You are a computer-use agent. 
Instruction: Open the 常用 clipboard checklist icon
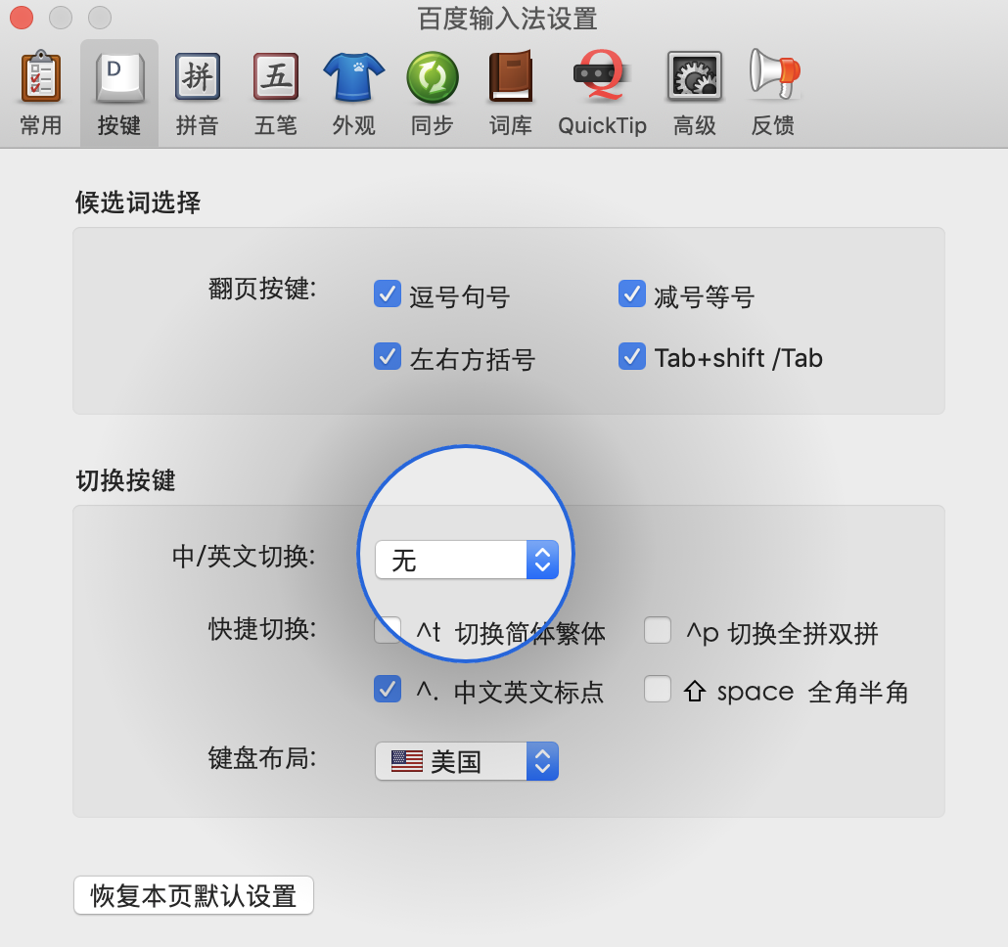[41, 76]
